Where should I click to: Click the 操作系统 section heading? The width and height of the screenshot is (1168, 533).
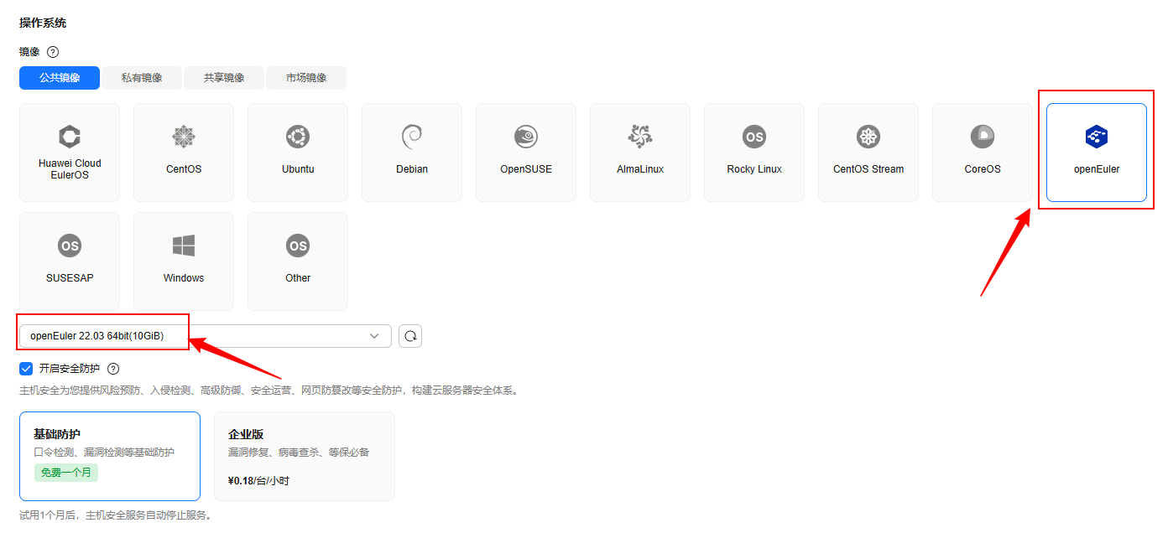coord(43,23)
